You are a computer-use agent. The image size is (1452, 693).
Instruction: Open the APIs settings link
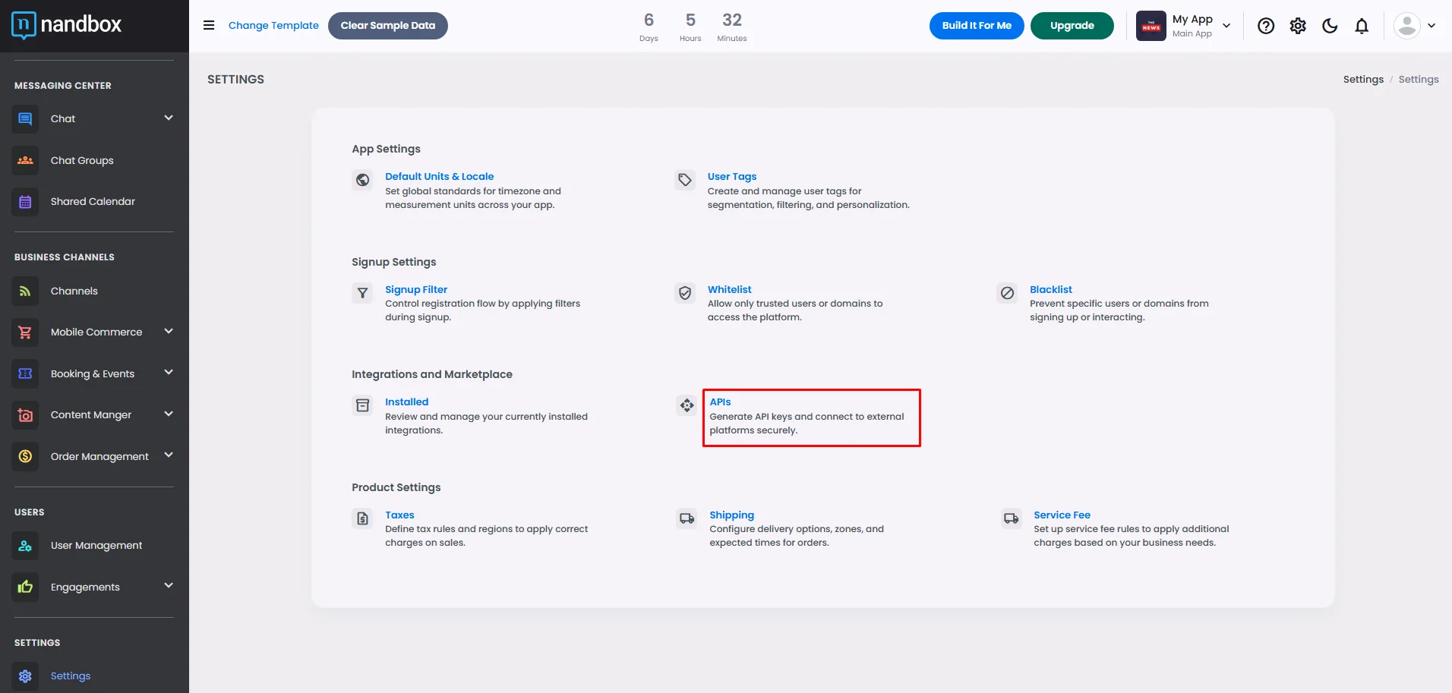[x=720, y=402]
